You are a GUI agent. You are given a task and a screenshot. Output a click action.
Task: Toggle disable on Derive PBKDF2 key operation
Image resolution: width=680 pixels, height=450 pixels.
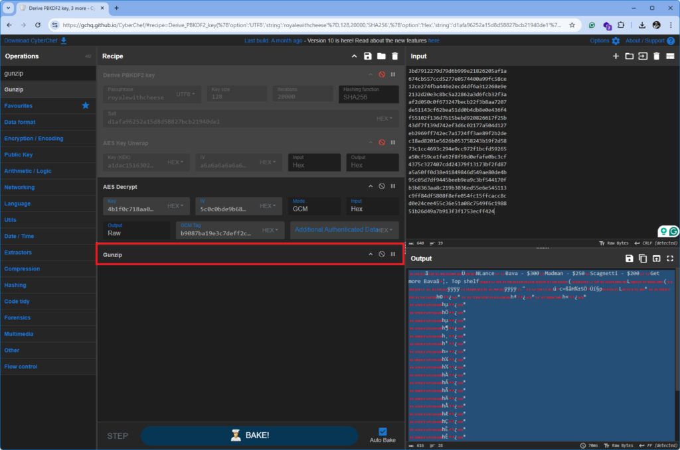[x=382, y=74]
